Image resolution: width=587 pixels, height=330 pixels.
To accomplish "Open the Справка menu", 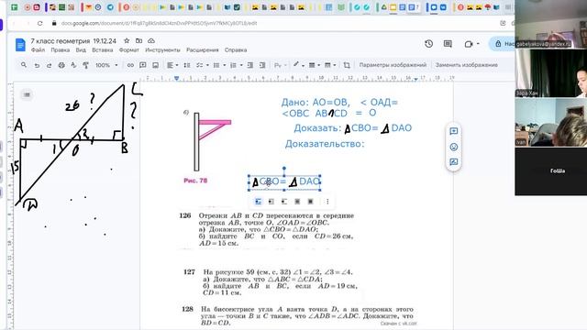I will tap(236, 49).
